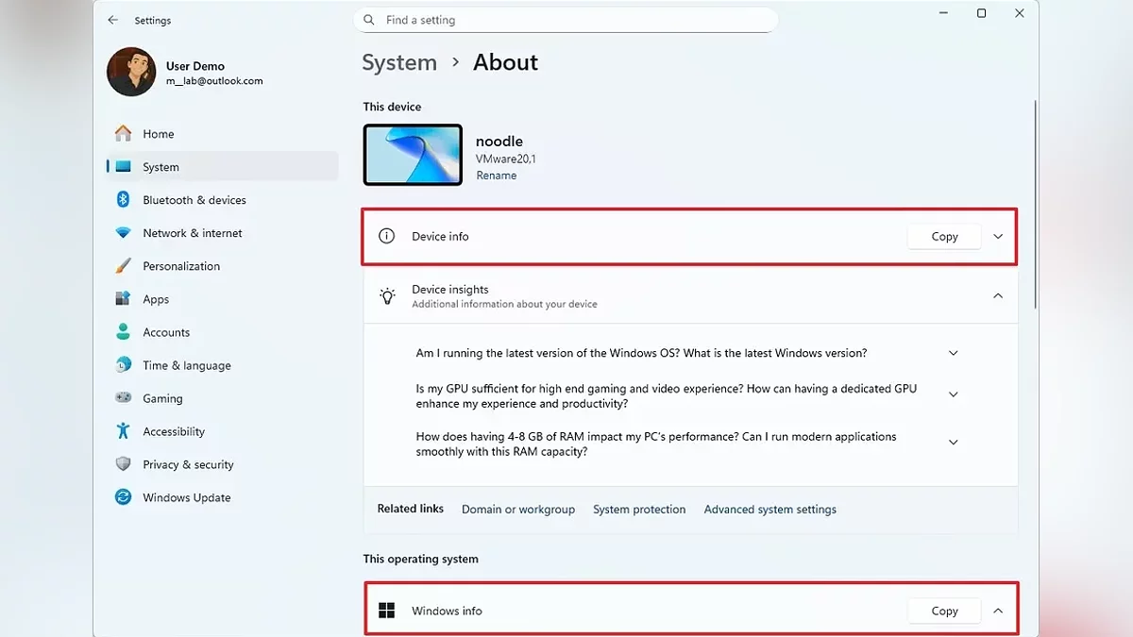Viewport: 1133px width, 637px height.
Task: Copy the Device info details
Action: coord(944,237)
